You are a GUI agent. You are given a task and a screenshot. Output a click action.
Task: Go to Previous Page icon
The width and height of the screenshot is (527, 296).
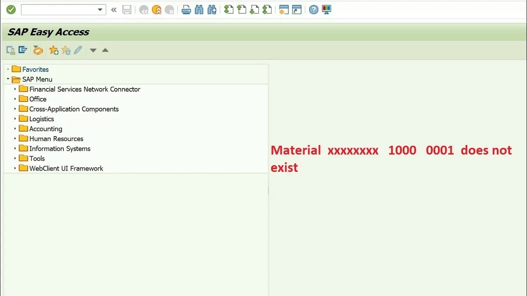coord(242,10)
